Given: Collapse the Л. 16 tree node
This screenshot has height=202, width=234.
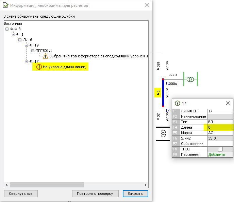Looking at the screenshot, I should pos(20,40).
